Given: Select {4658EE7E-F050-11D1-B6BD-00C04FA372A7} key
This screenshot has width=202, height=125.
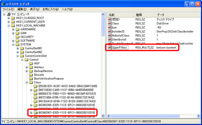Looking at the screenshot, I should click(67, 94).
